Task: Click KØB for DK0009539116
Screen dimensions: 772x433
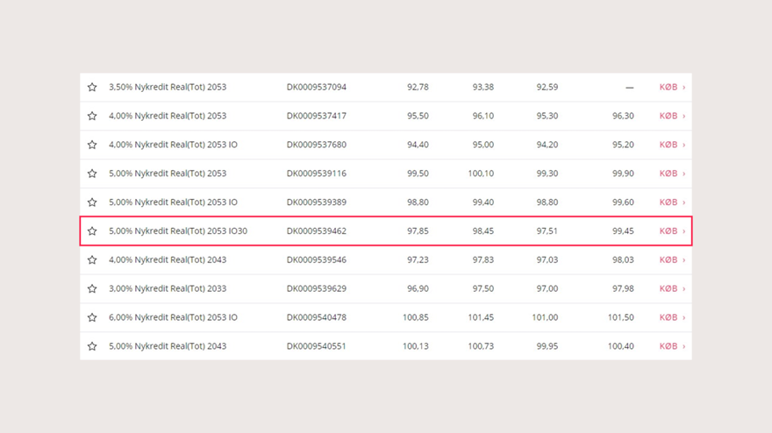Action: click(672, 174)
